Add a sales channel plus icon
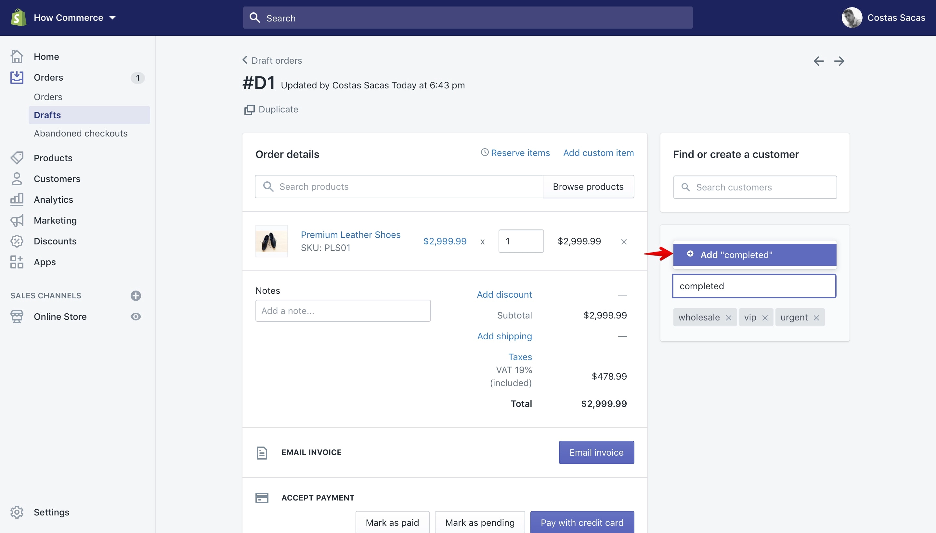The height and width of the screenshot is (533, 936). point(136,296)
